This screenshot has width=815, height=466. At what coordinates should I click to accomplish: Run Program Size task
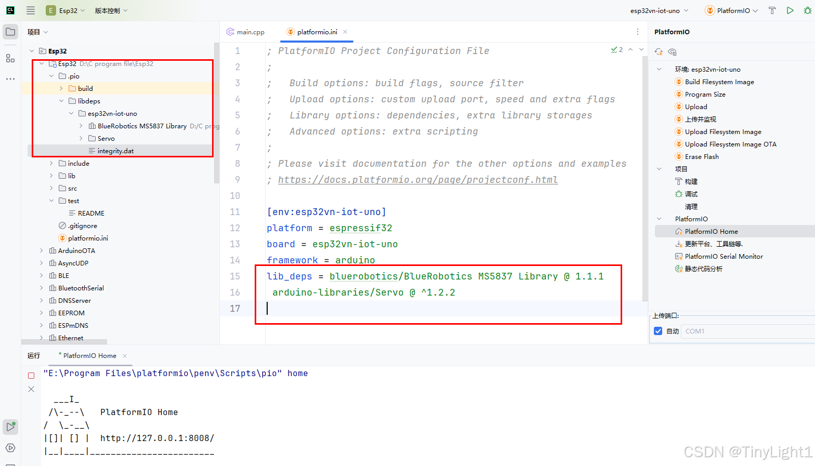pos(705,95)
